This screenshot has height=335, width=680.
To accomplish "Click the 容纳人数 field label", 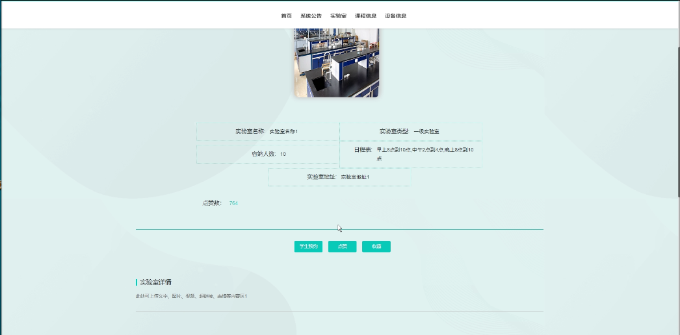I will (264, 154).
